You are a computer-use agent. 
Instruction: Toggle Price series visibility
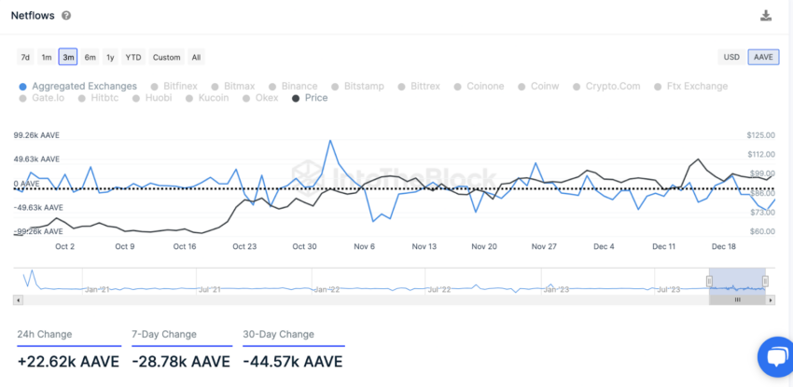(310, 98)
